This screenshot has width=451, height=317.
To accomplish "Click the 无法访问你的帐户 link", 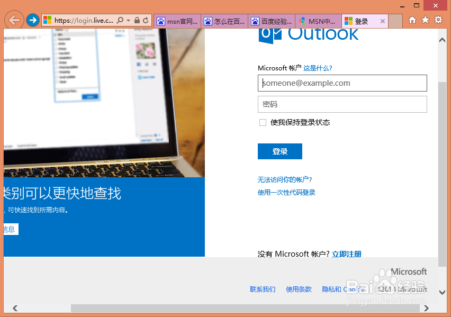I will 286,179.
